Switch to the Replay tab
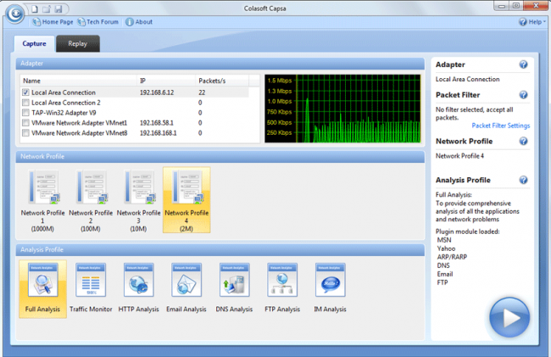This screenshot has width=551, height=357. point(77,44)
